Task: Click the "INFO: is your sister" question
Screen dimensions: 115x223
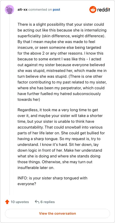Action: tap(52, 181)
